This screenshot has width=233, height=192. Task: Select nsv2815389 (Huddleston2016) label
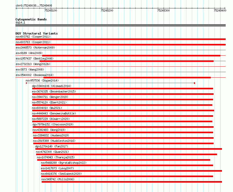pyautogui.click(x=54, y=141)
